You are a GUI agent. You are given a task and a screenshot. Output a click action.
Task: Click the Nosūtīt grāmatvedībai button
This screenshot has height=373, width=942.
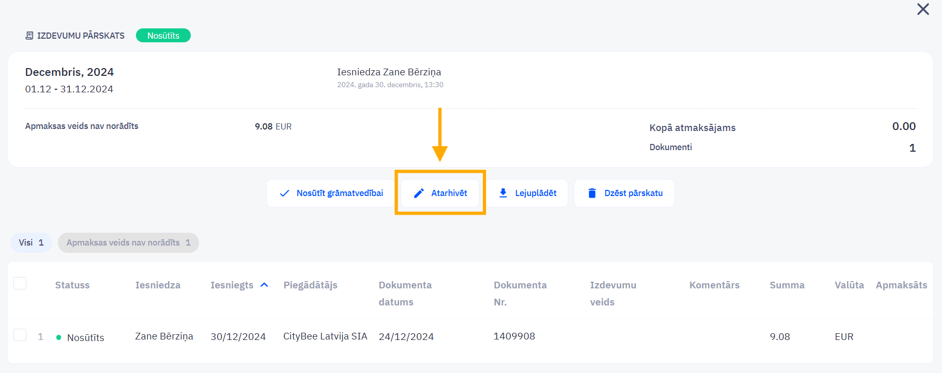pyautogui.click(x=331, y=193)
